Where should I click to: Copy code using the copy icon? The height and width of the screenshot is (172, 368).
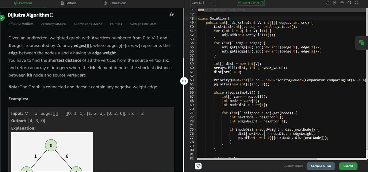coord(328,3)
